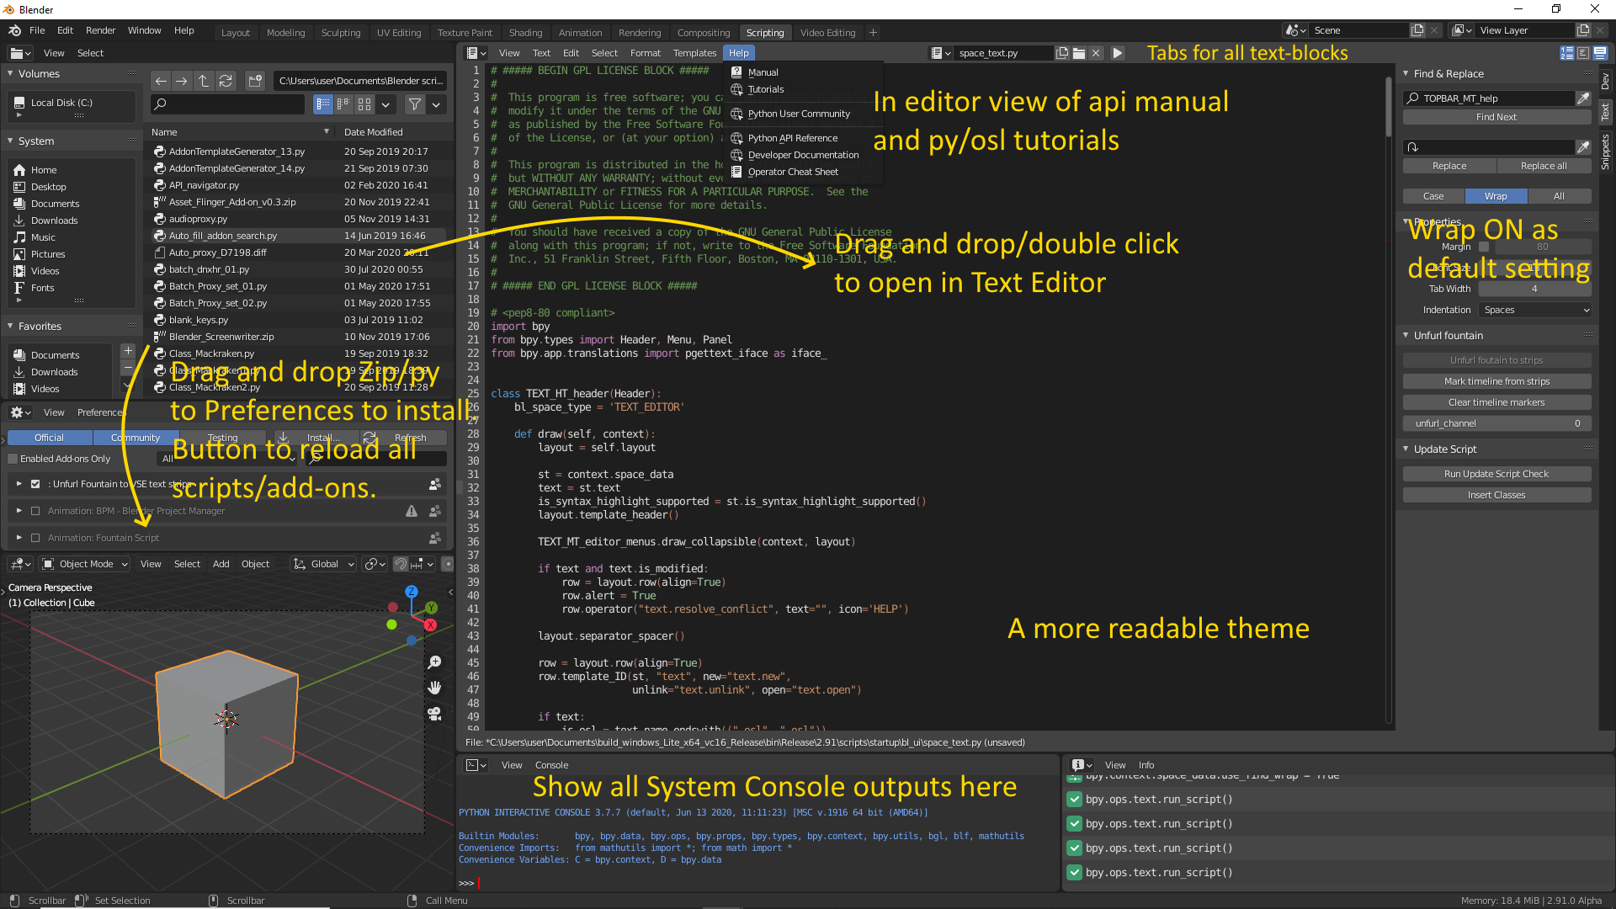Unlink the space_text.py text block
1616x909 pixels.
pyautogui.click(x=1096, y=53)
